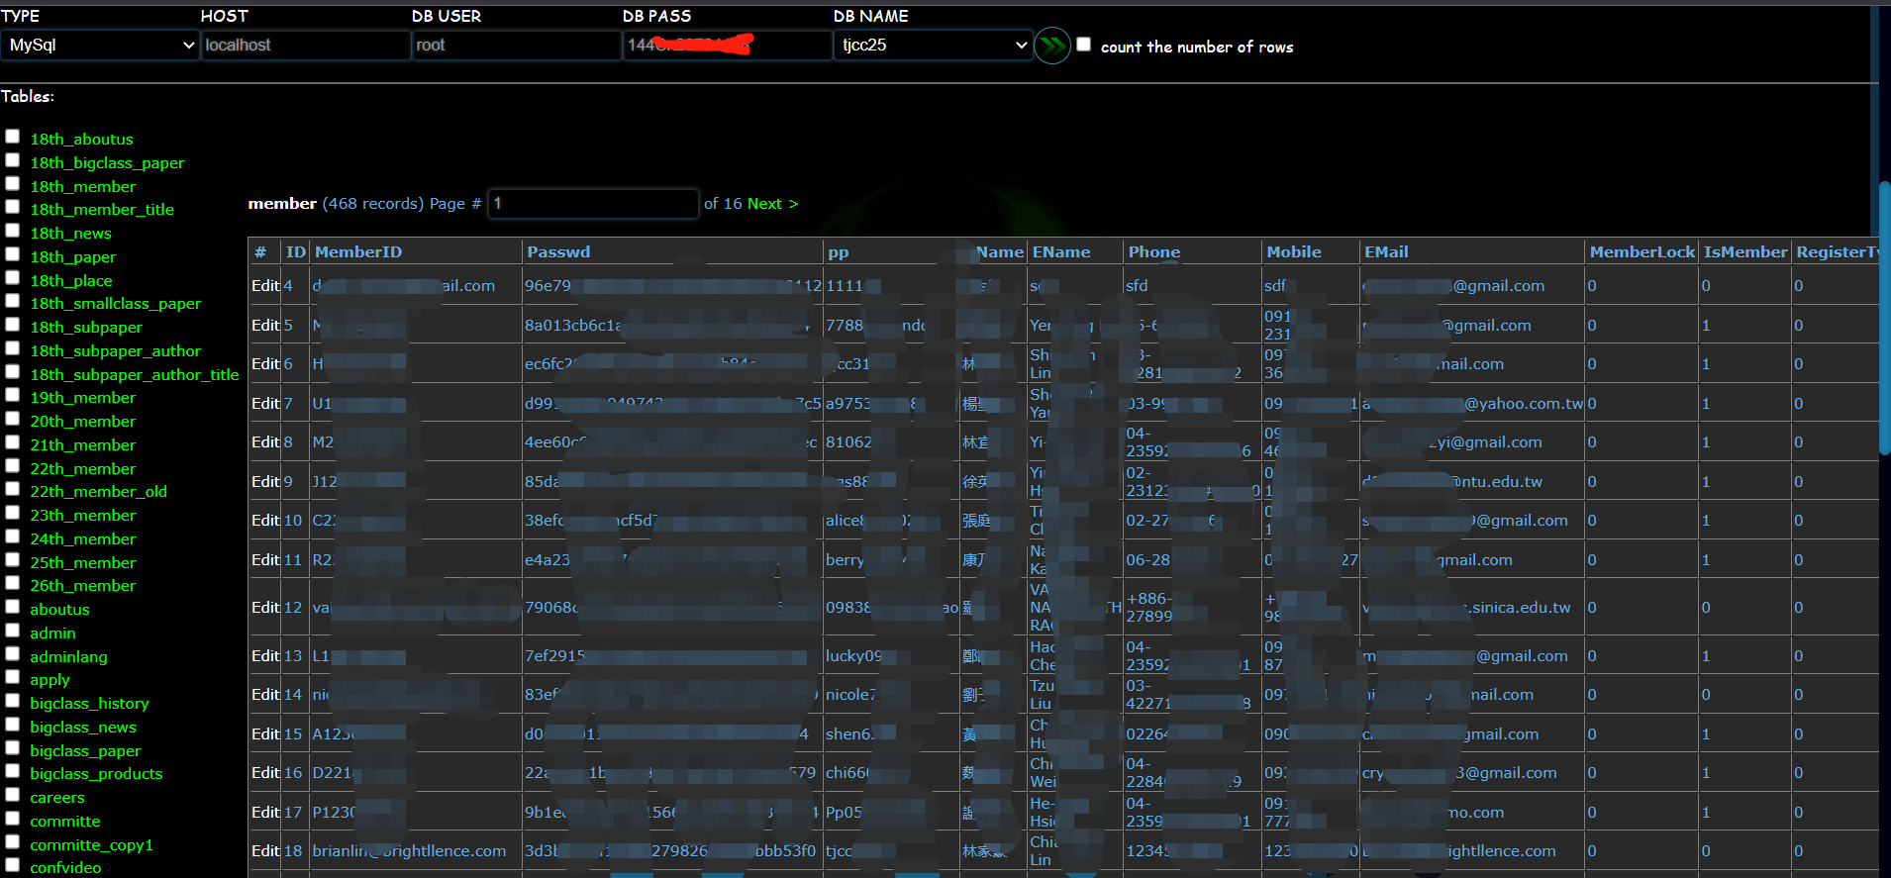Edit the record with ID 18
Image resolution: width=1891 pixels, height=878 pixels.
click(x=265, y=850)
